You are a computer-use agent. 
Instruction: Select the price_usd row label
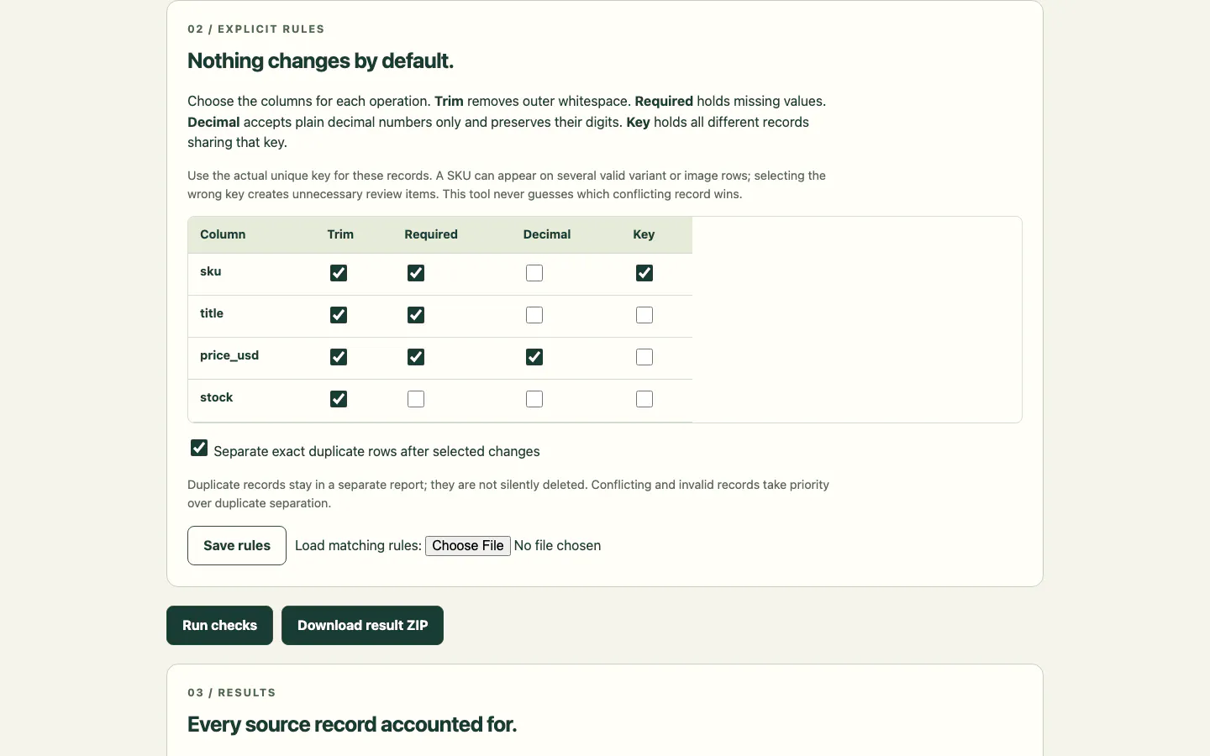click(x=229, y=355)
